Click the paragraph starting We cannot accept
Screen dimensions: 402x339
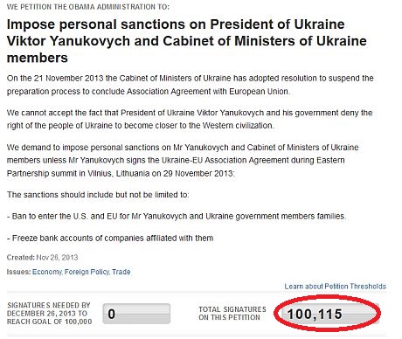[x=190, y=119]
